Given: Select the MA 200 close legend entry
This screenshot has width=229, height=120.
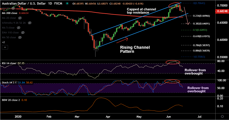Looking at the screenshot, I should 10,13.
